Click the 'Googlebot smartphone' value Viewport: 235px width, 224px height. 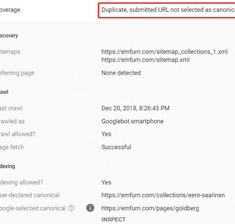pos(132,121)
